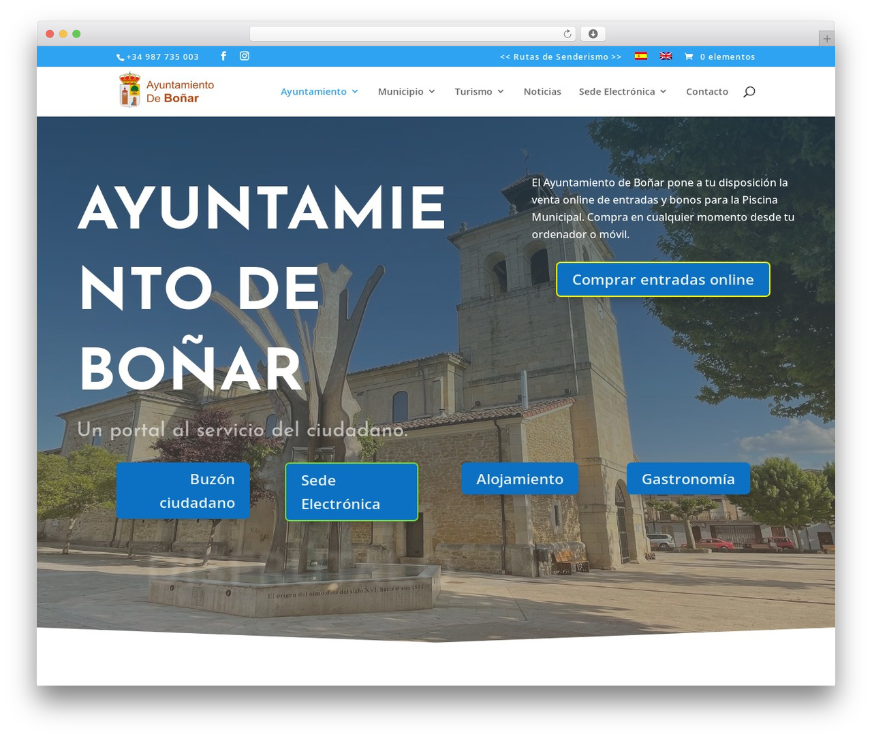The height and width of the screenshot is (738, 872).
Task: Open the Instagram profile icon
Action: tap(245, 56)
